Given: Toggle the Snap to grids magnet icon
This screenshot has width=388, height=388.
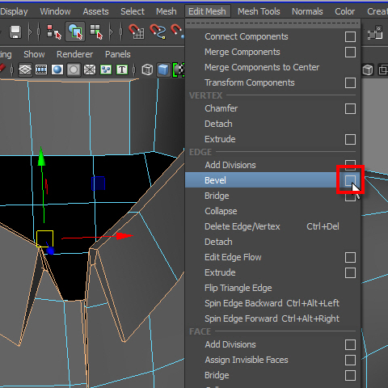Looking at the screenshot, I should click(x=137, y=32).
